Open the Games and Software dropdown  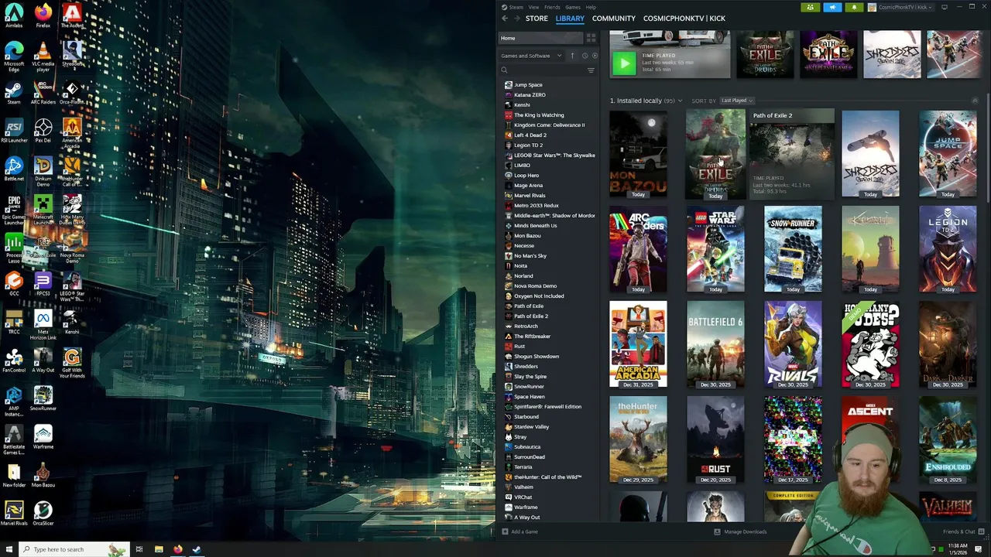coord(531,56)
